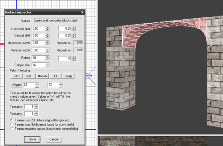Click the Texture y field
This screenshot has height=146, width=223.
pos(29,114)
